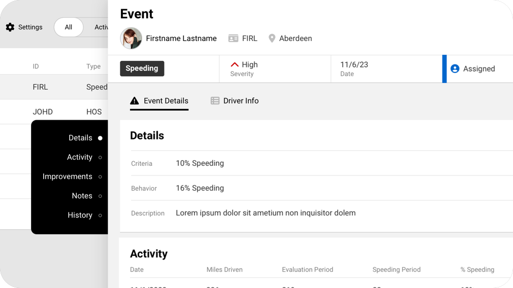Select the All filter pill

pos(69,27)
